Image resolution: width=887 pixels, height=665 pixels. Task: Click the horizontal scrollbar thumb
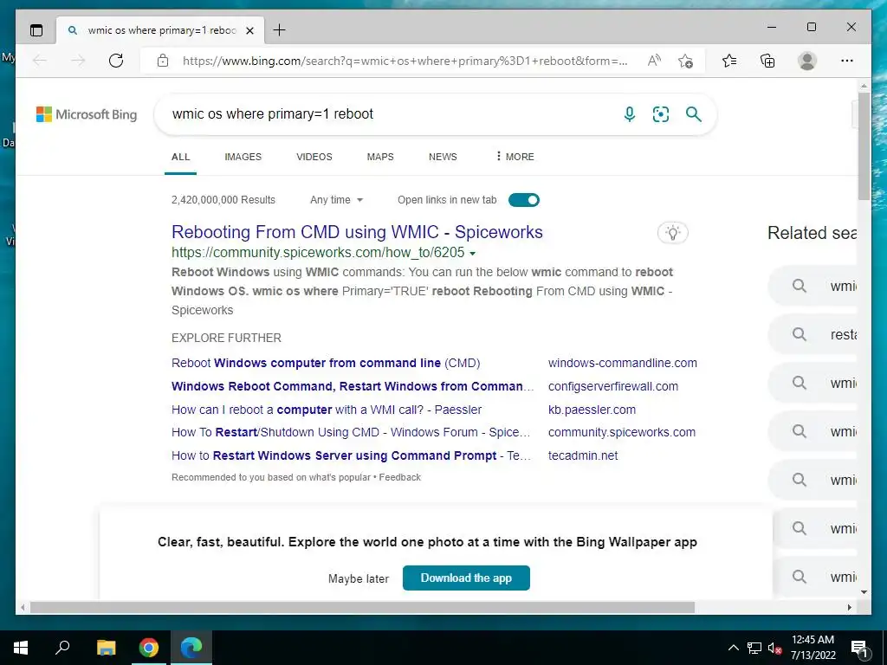[362, 607]
